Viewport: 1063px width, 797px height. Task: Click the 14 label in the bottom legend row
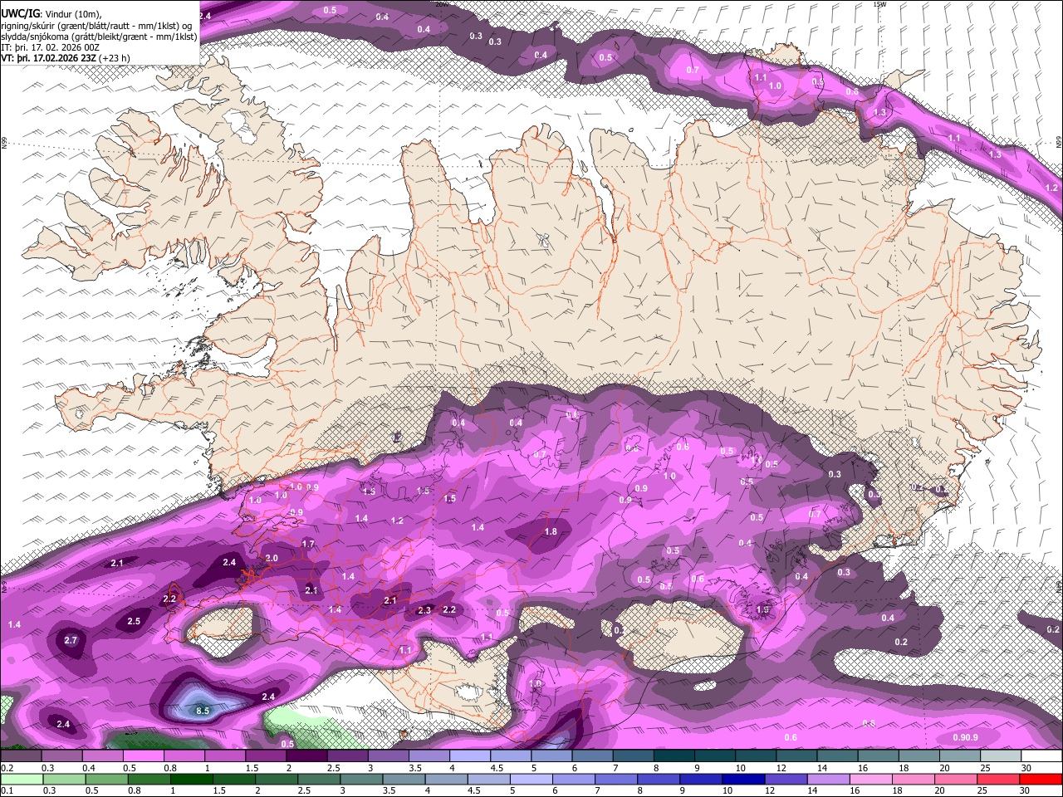coord(811,791)
